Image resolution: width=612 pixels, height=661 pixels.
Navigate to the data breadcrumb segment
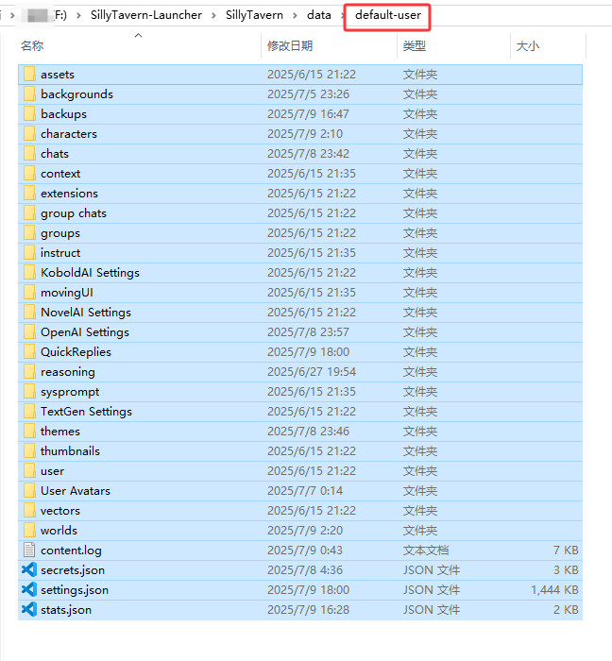pos(318,15)
